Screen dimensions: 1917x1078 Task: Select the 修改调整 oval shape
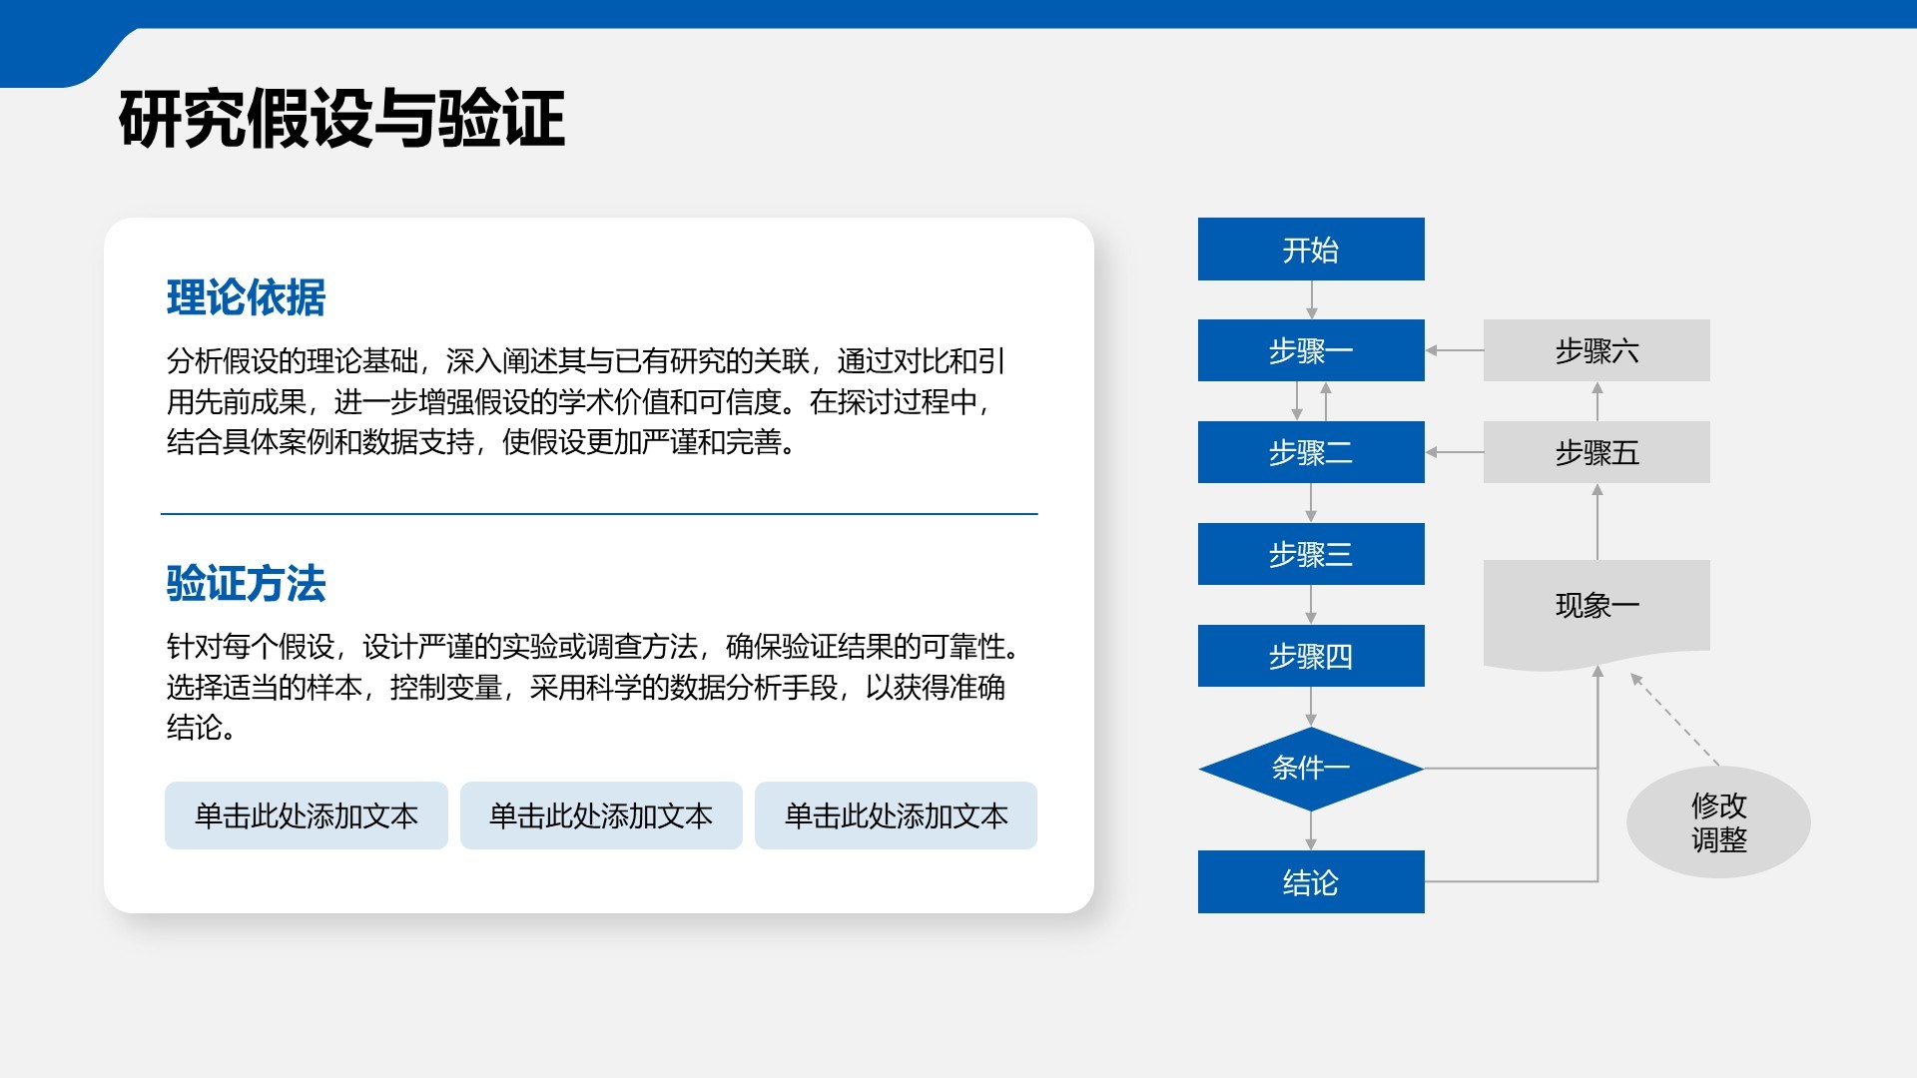[x=1717, y=821]
